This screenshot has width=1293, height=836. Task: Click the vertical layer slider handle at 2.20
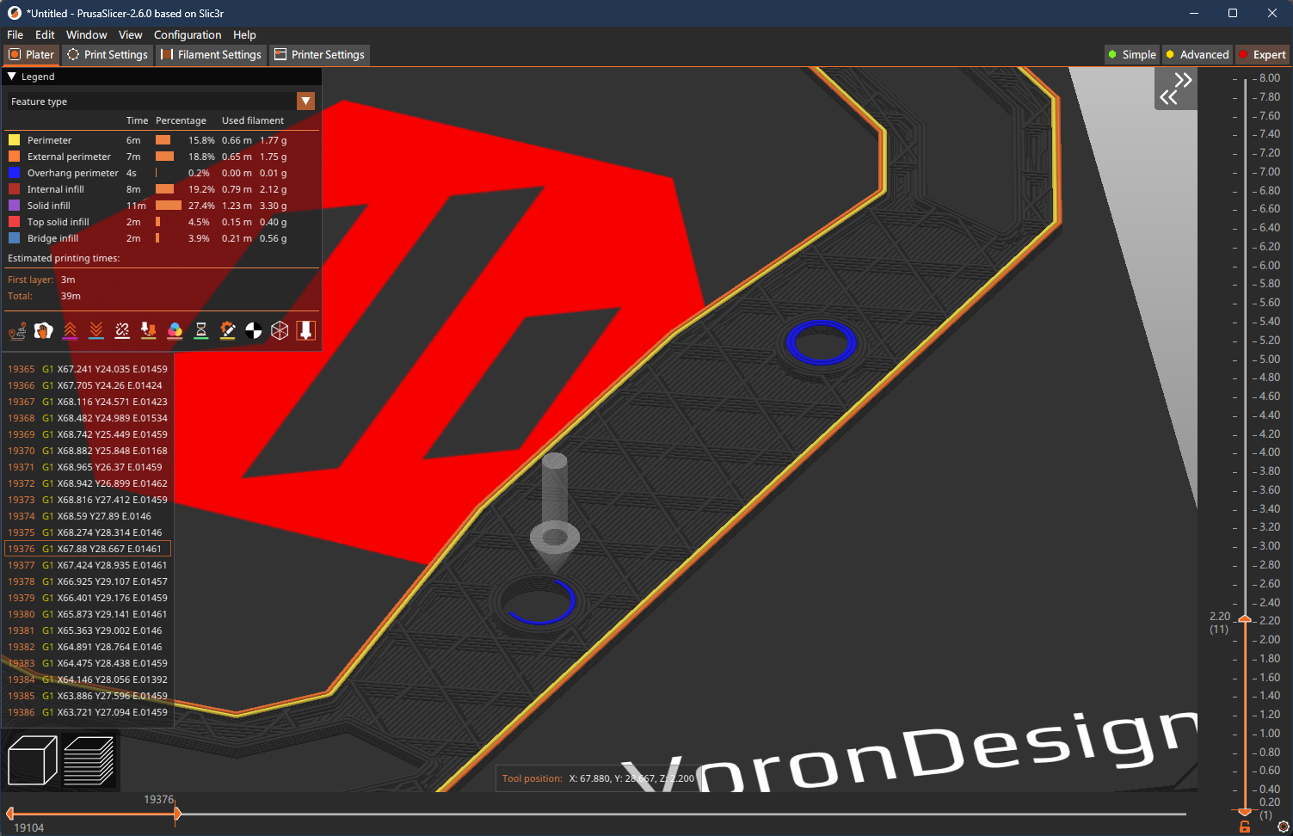pyautogui.click(x=1244, y=617)
